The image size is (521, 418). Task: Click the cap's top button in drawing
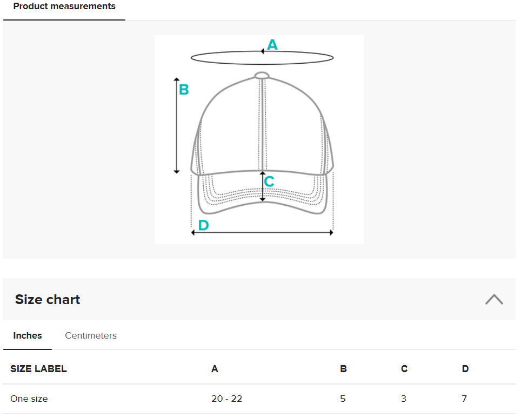(x=262, y=75)
